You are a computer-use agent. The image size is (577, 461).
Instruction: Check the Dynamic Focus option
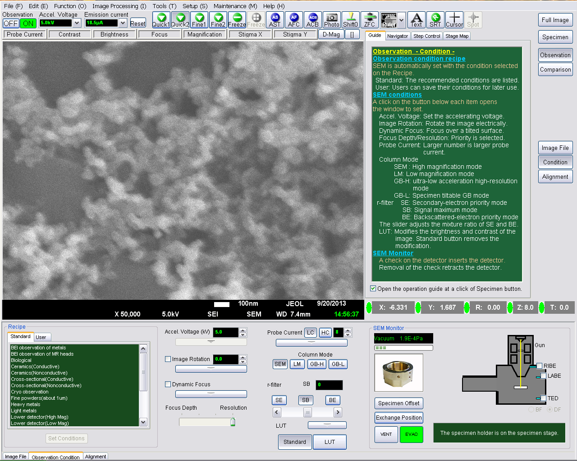(168, 384)
